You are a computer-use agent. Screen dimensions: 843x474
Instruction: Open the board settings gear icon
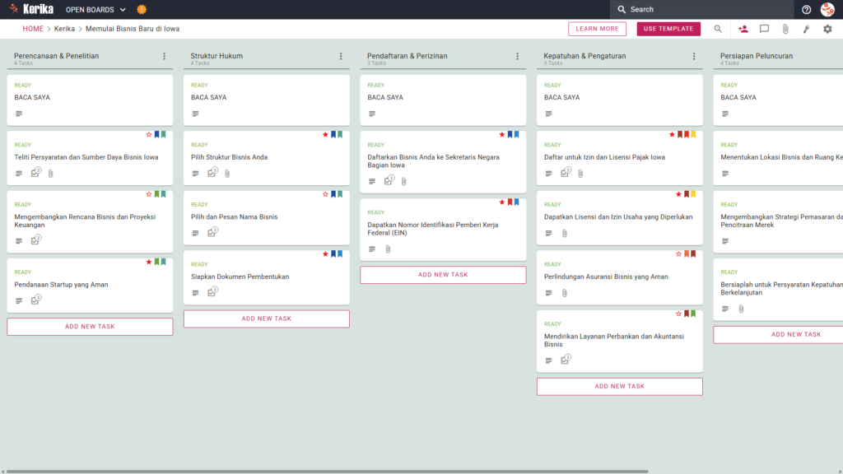pos(827,29)
